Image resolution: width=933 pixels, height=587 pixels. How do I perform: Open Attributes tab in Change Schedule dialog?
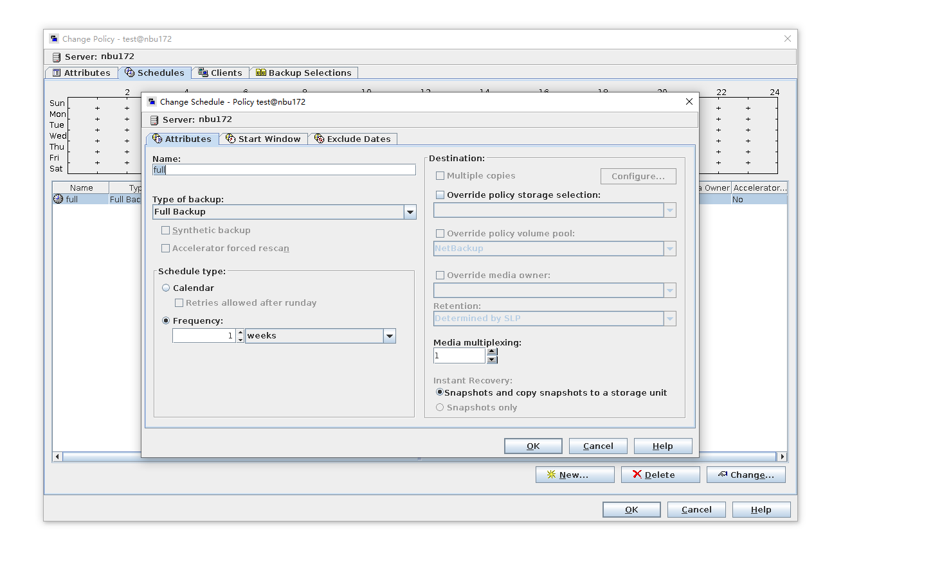pos(183,139)
